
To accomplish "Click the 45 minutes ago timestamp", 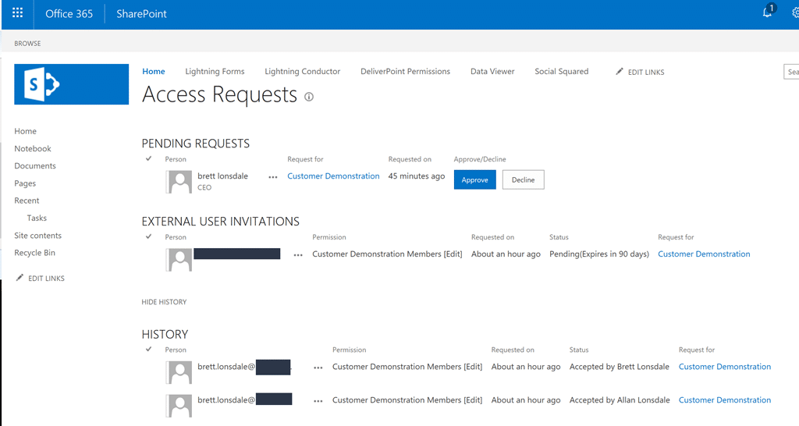I will click(417, 176).
